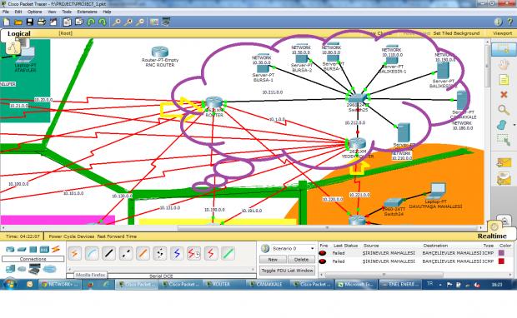
Task: Save the project with the floppy icon
Action: pos(30,22)
